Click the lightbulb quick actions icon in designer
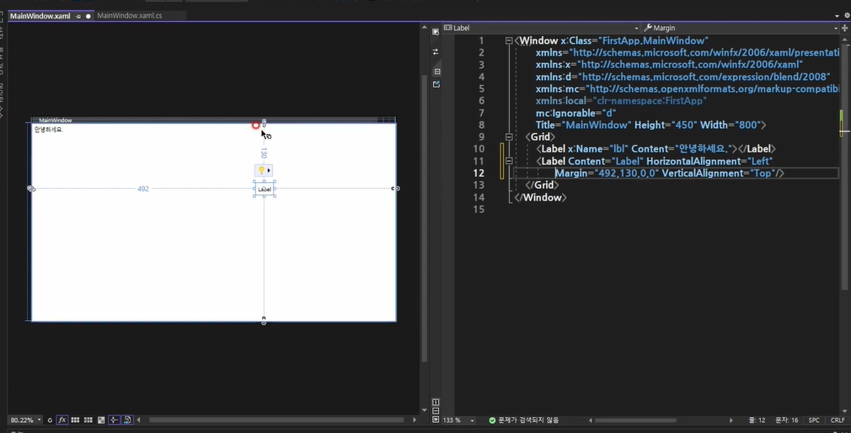This screenshot has width=851, height=433. pyautogui.click(x=261, y=170)
